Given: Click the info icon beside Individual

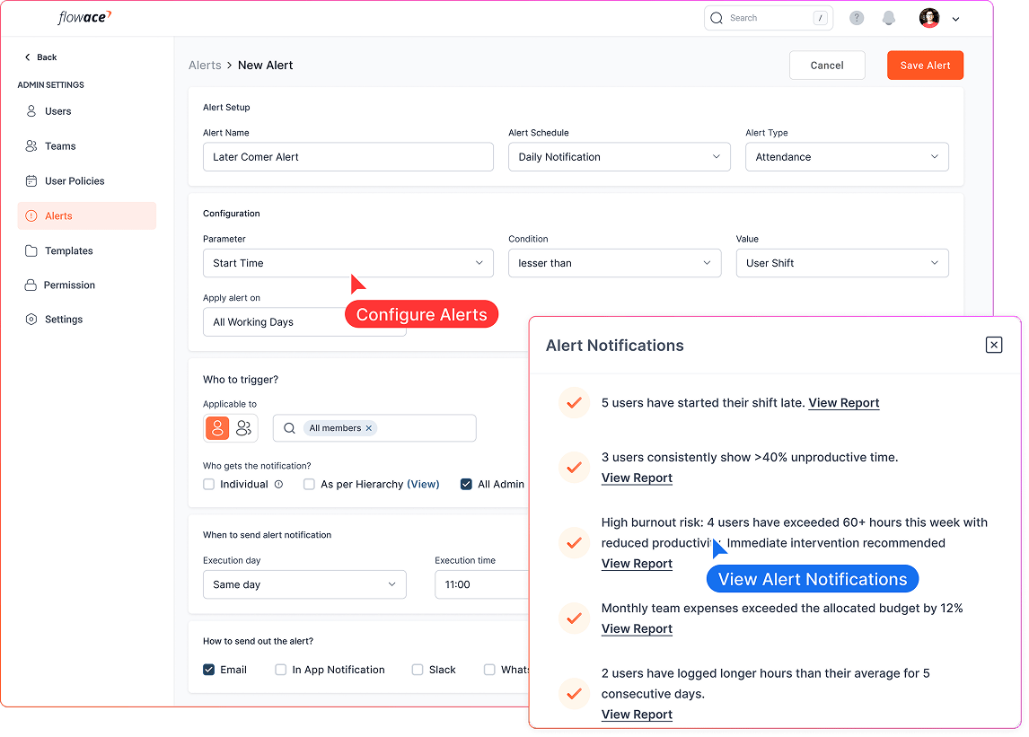Looking at the screenshot, I should [x=278, y=485].
